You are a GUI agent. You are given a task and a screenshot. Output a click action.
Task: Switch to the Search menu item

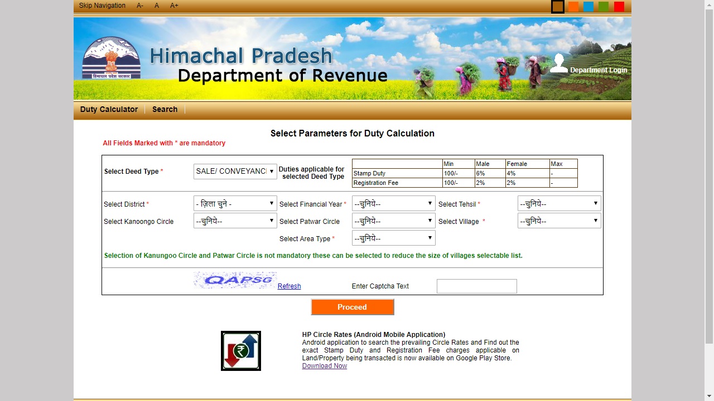(x=165, y=109)
